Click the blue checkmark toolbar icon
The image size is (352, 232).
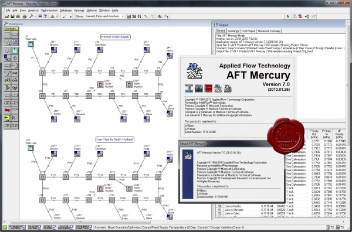[65, 16]
